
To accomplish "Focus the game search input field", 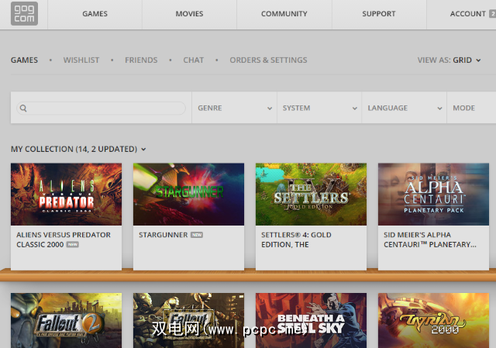I will pyautogui.click(x=102, y=109).
